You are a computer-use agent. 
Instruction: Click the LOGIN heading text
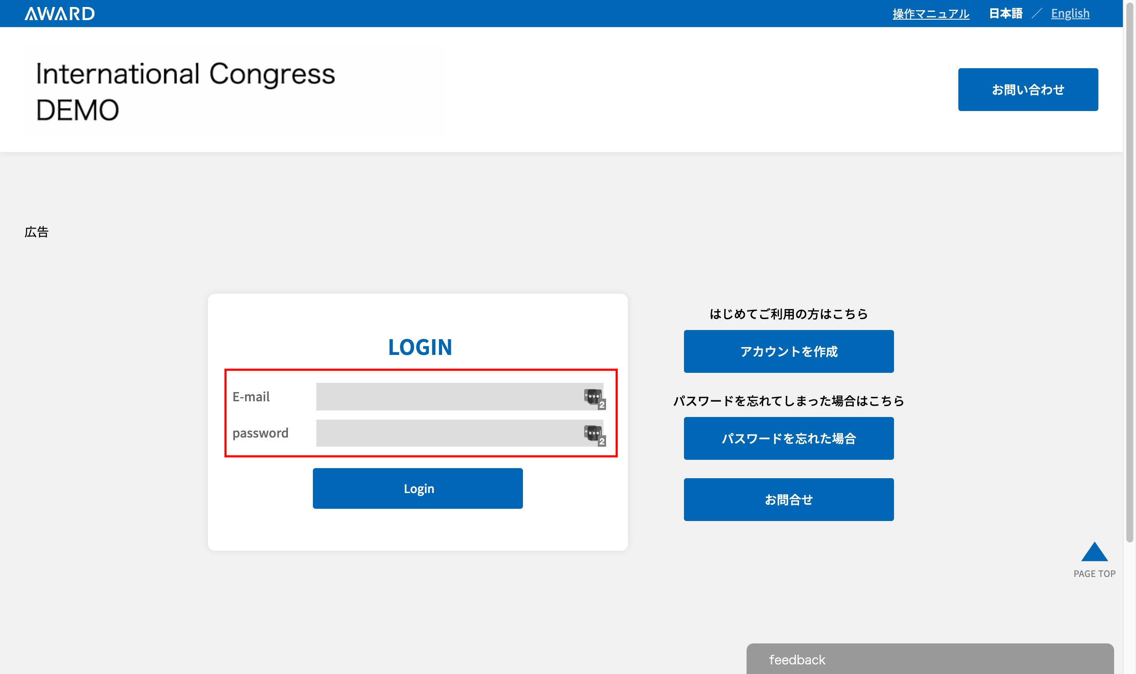[420, 347]
